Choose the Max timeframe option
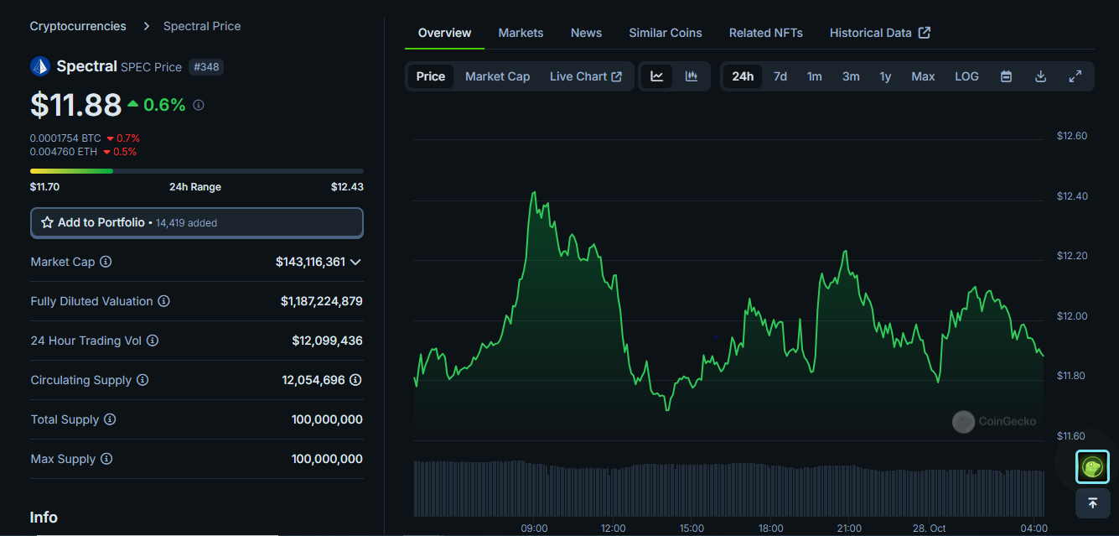This screenshot has height=536, width=1119. pyautogui.click(x=922, y=75)
